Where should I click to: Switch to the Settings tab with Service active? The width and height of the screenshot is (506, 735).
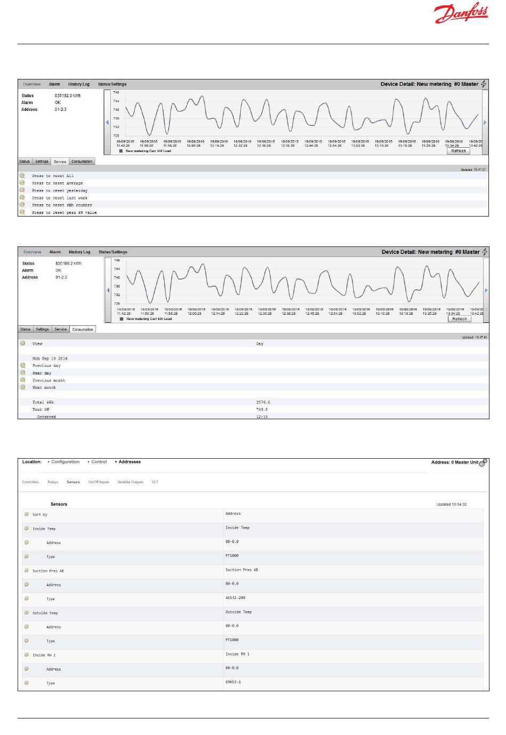tap(42, 162)
